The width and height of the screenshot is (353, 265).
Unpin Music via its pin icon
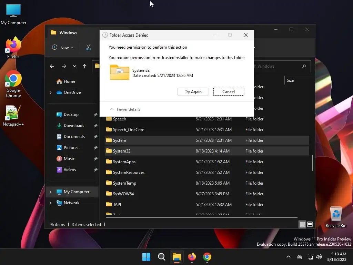(96, 159)
